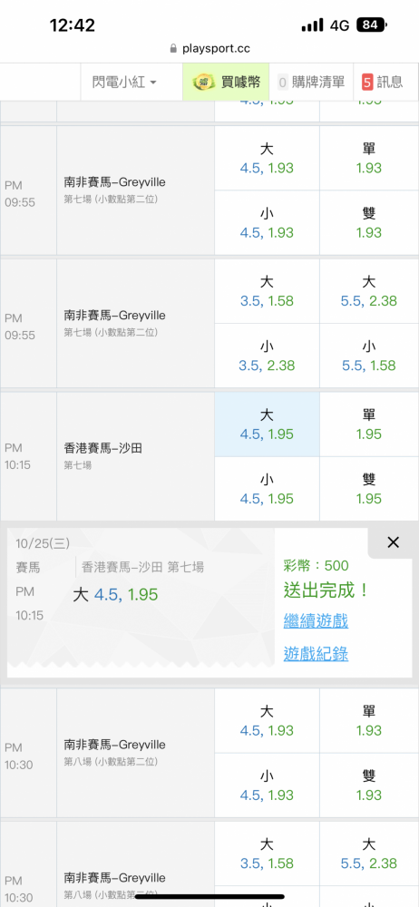This screenshot has height=907, width=419.
Task: Tap the 0 counter badge on 購牌清單
Action: click(x=282, y=83)
